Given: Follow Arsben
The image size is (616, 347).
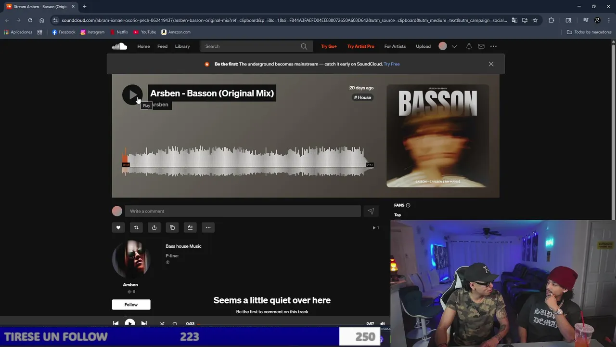Looking at the screenshot, I should click(131, 305).
